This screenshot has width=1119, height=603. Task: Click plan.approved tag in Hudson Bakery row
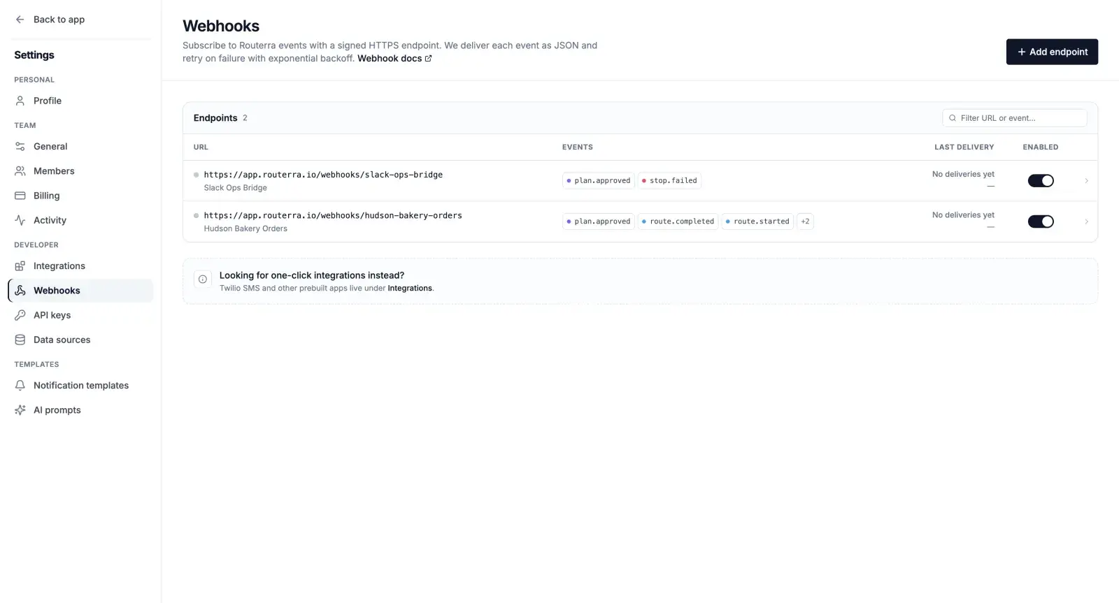click(599, 221)
